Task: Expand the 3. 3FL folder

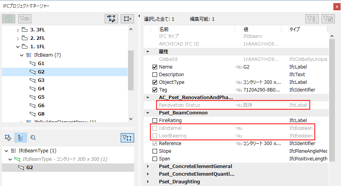Action: click(x=18, y=29)
